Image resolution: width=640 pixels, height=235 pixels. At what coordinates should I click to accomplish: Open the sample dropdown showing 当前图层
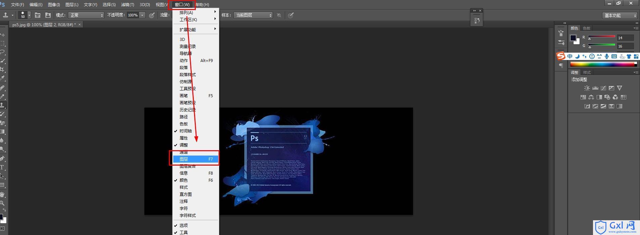[x=253, y=15]
